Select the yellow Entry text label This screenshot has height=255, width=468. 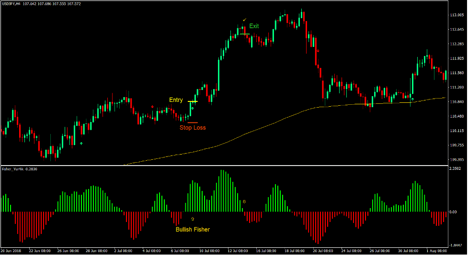point(176,100)
